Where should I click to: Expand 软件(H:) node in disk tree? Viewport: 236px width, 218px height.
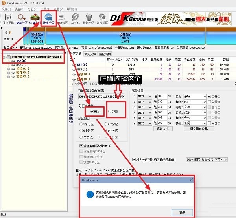9,73
